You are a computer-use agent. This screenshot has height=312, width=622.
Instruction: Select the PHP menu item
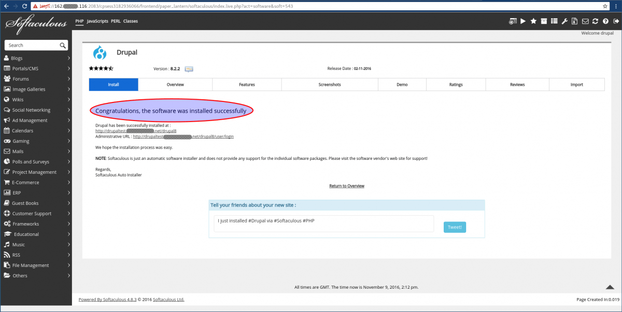(x=79, y=21)
